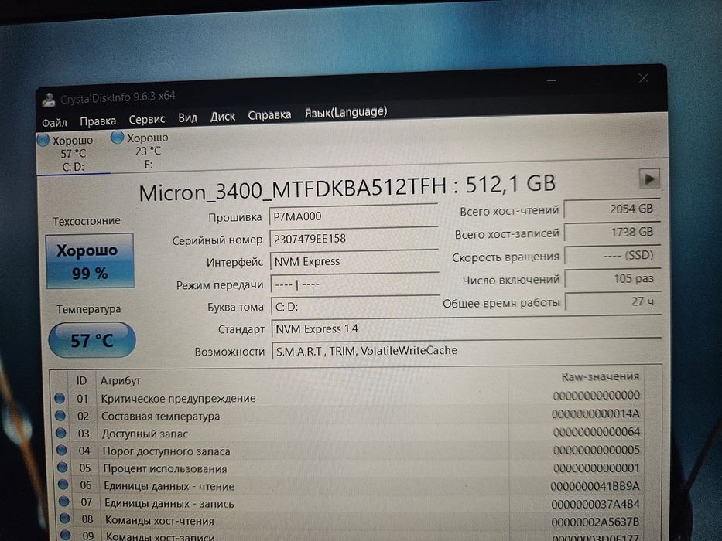Click raw value 0000000041BB9A
722x541 pixels.
point(595,486)
